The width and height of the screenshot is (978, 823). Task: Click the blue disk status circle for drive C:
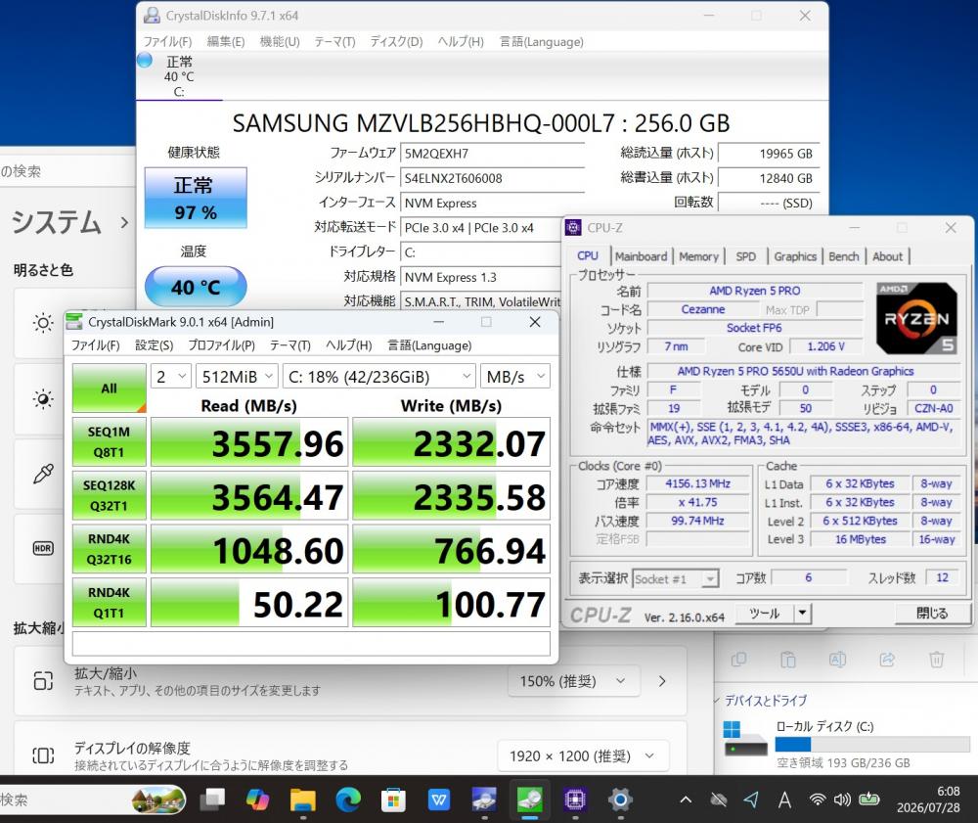145,61
